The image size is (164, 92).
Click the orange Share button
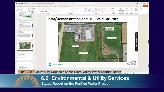coord(146,6)
